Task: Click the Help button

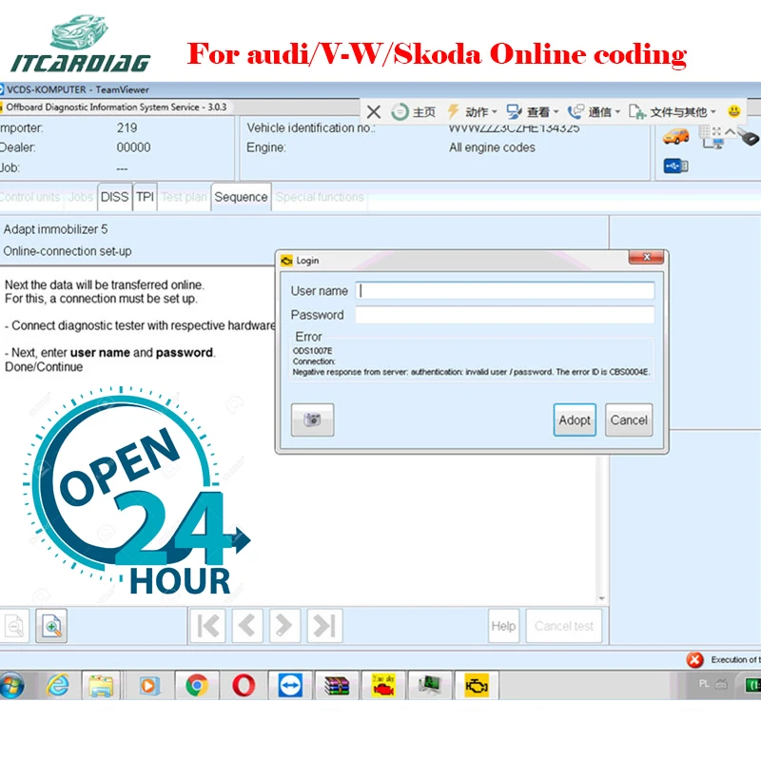Action: pyautogui.click(x=503, y=626)
